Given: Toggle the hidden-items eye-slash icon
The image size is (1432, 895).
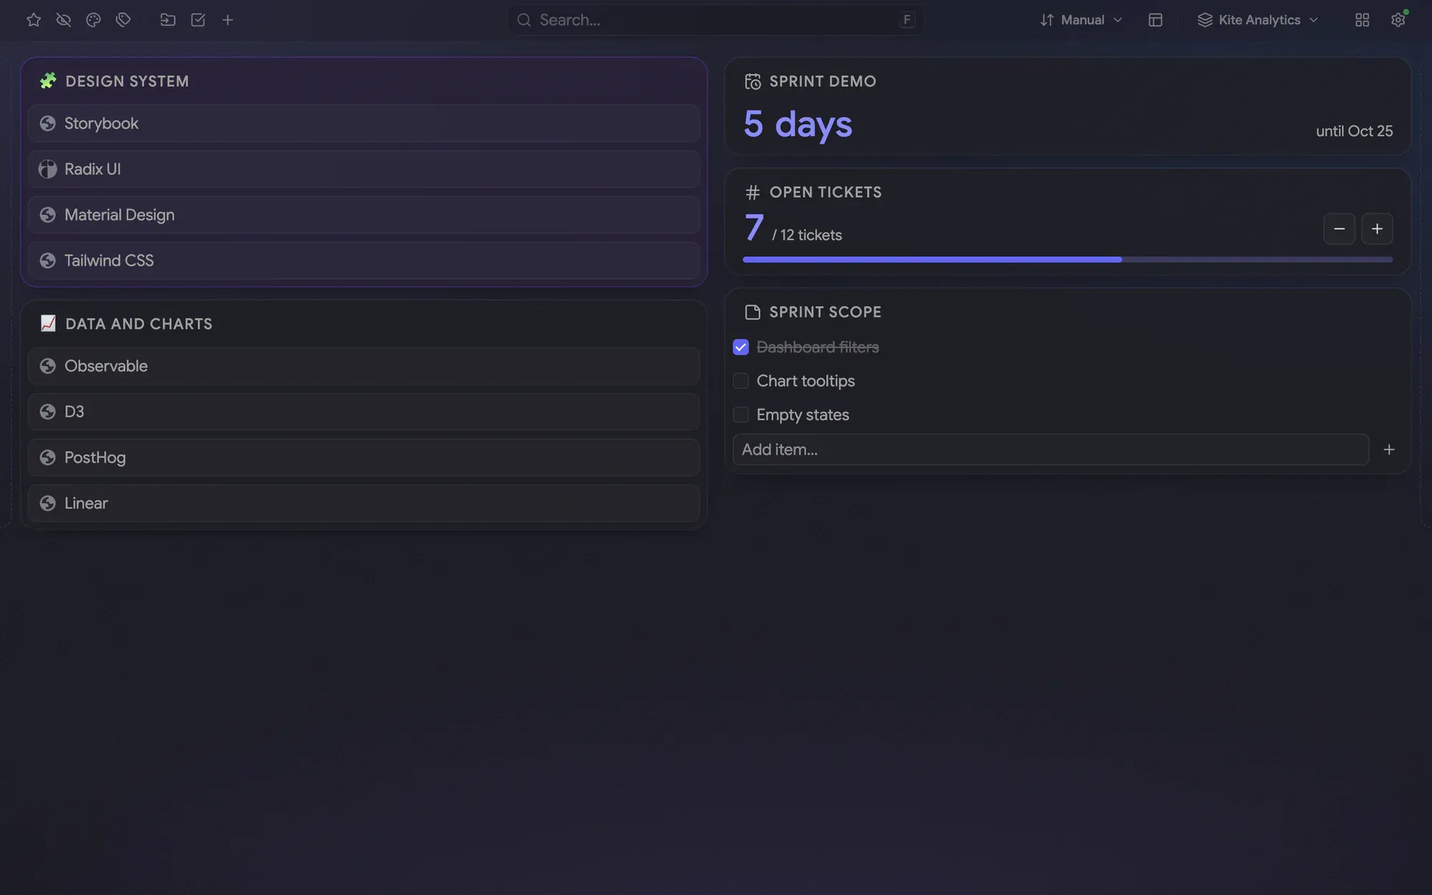Looking at the screenshot, I should [64, 20].
